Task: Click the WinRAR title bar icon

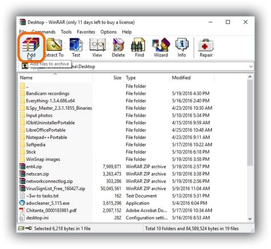Action: click(x=23, y=22)
